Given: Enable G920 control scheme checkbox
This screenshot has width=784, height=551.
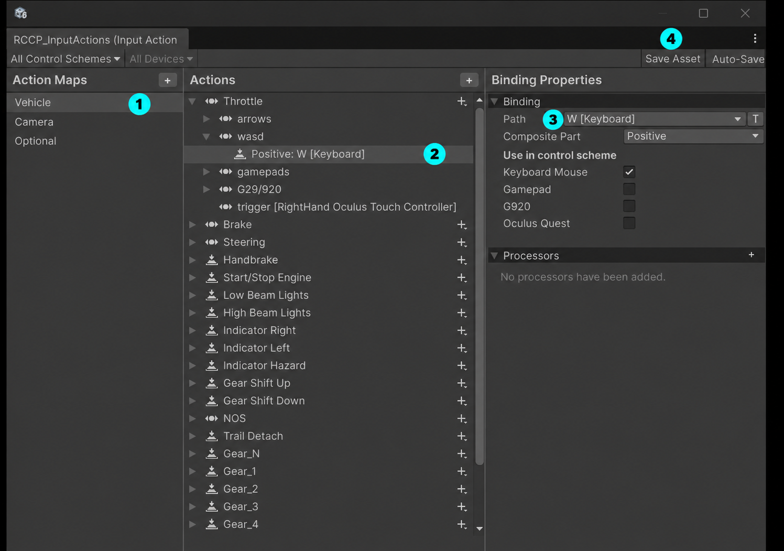Looking at the screenshot, I should (x=629, y=206).
